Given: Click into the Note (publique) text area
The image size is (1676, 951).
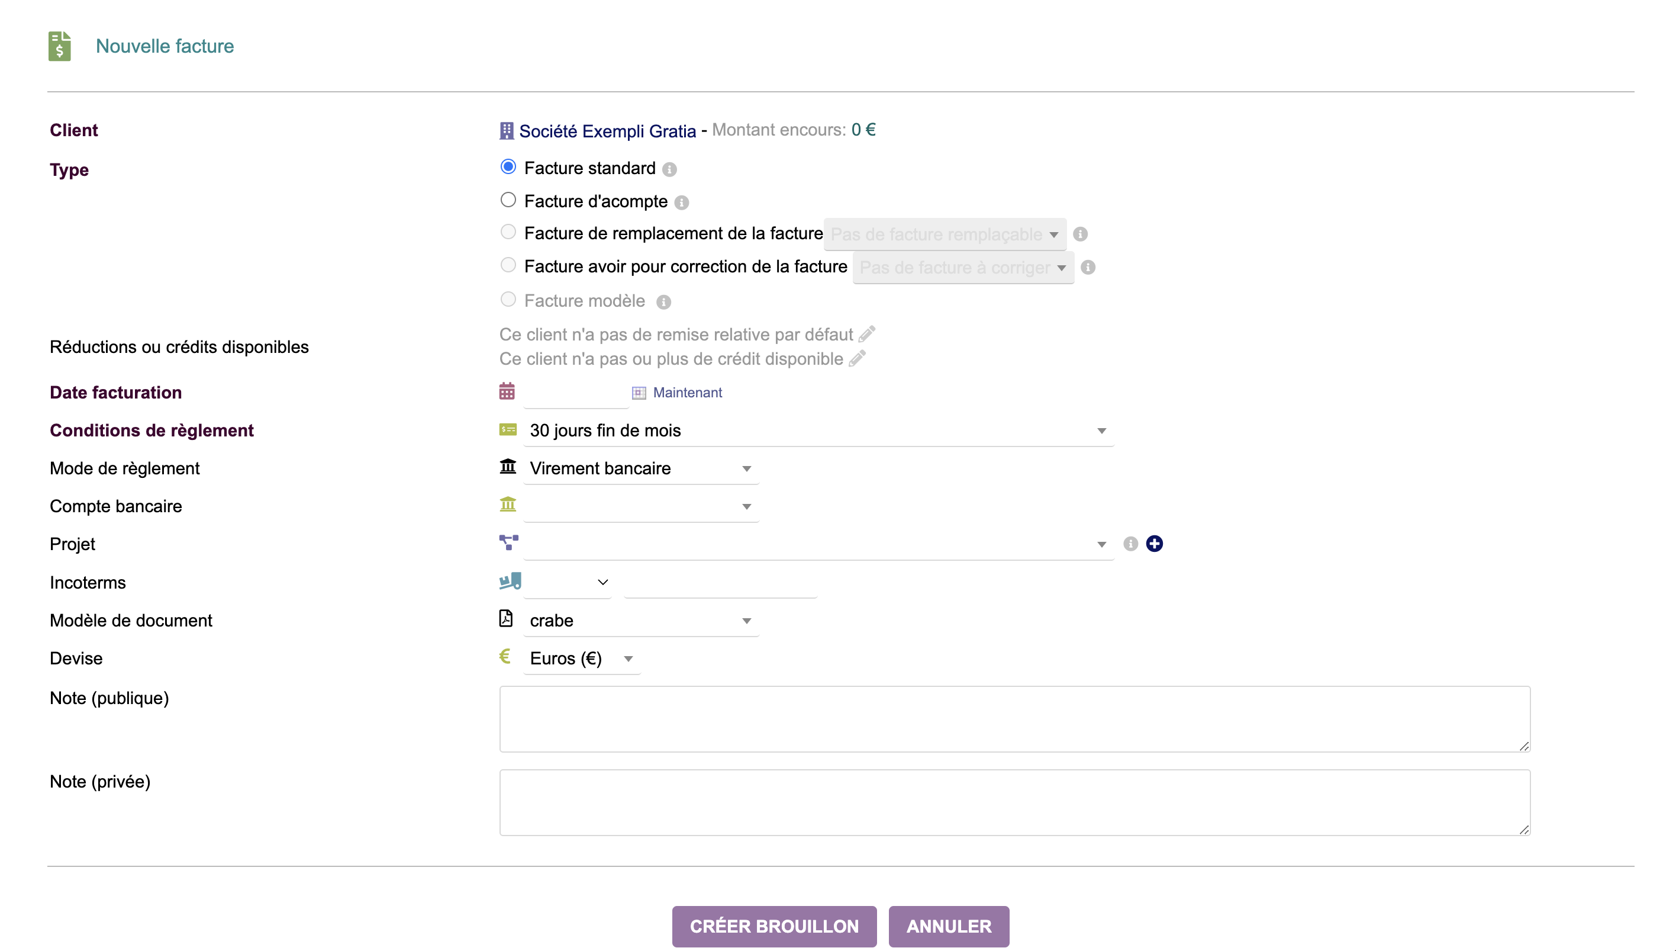Looking at the screenshot, I should tap(1014, 718).
